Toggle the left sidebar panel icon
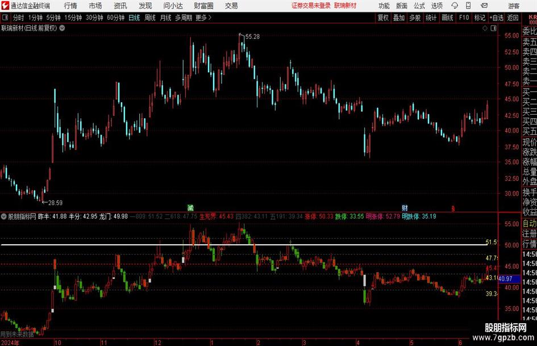This screenshot has height=346, width=537. (x=5, y=18)
